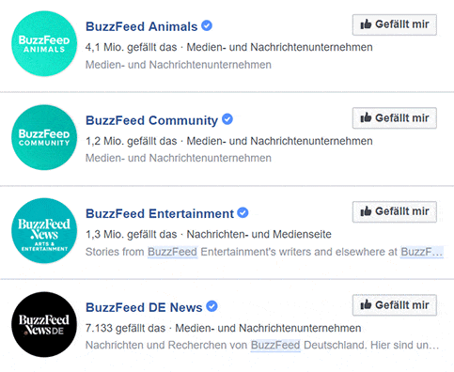
Task: Open the BuzzFeed Animals page title link
Action: tap(142, 26)
